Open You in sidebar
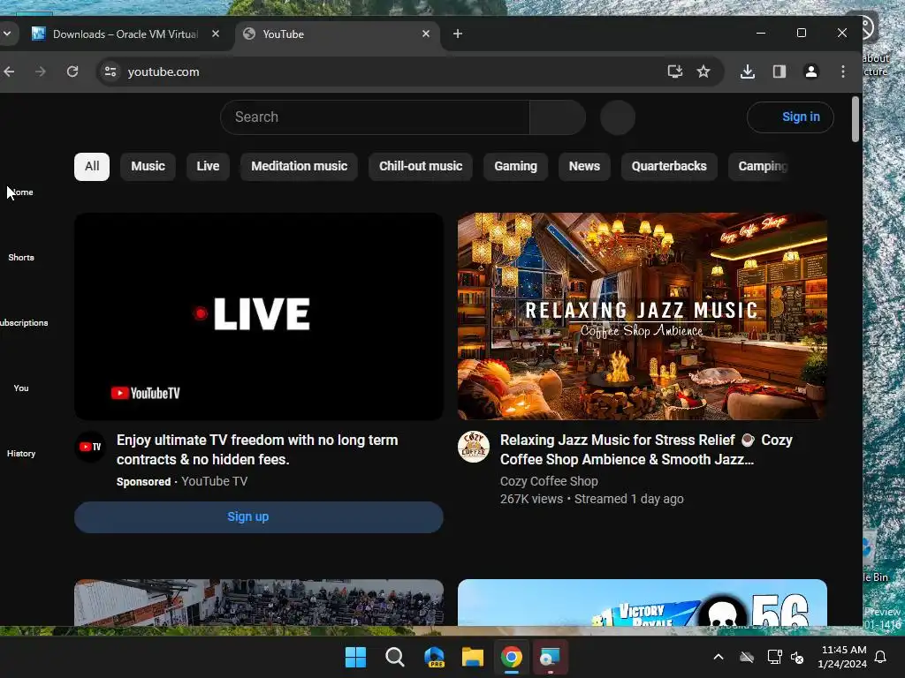This screenshot has width=905, height=678. (x=21, y=388)
